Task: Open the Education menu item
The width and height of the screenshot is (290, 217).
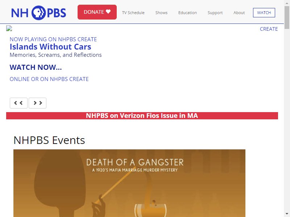Action: click(187, 13)
